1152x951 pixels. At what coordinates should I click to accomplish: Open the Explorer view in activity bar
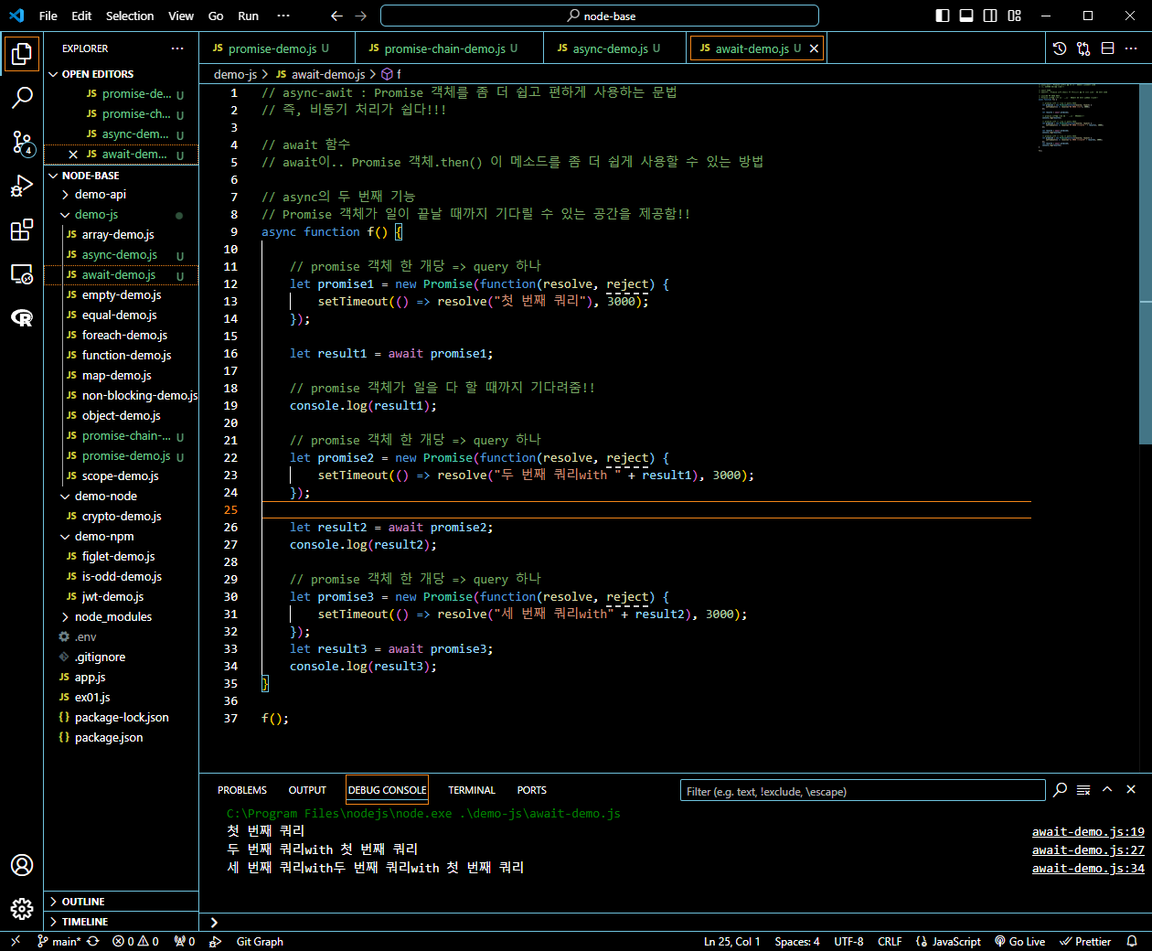tap(22, 54)
